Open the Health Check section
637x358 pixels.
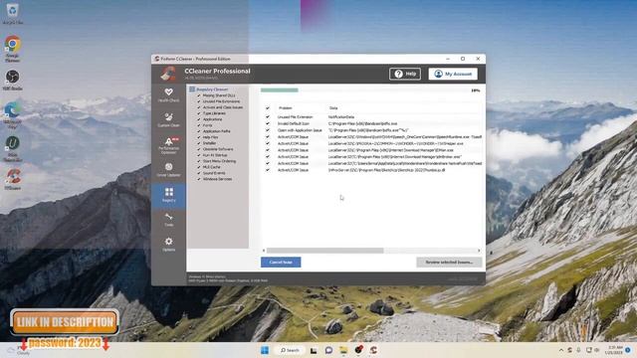(168, 95)
